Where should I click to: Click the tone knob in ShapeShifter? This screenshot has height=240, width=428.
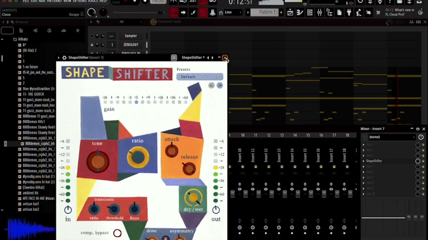pos(98,162)
